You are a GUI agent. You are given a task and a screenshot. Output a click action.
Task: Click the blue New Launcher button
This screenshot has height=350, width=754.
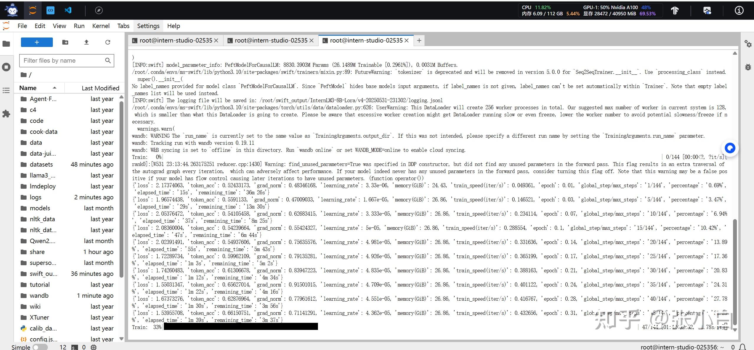(x=37, y=42)
